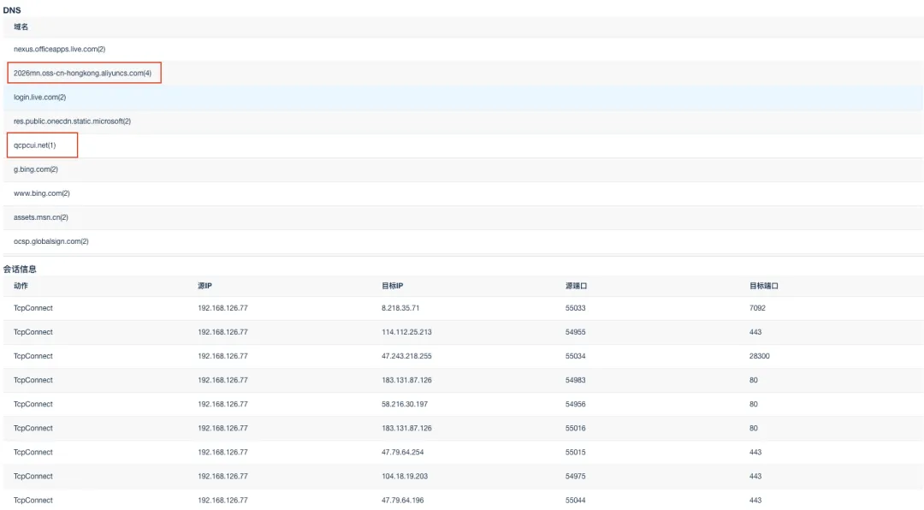This screenshot has height=510, width=924.
Task: Click source port 55016 cell
Action: 576,428
